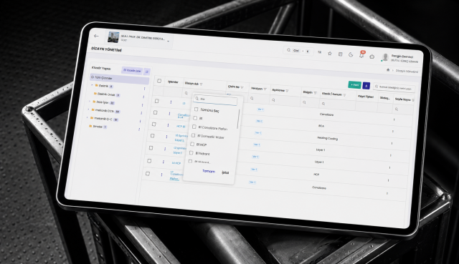Check the B1 Hidrant filter option
Screen dimensions: 459x264
191,152
